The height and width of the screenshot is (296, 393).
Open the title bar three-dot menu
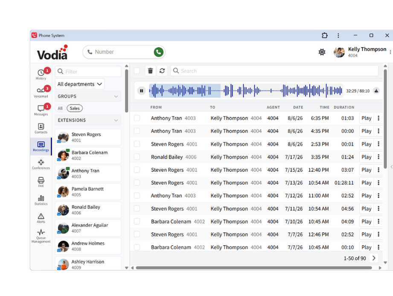[x=338, y=35]
